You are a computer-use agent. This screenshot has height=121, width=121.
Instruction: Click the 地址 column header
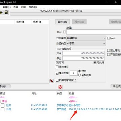tap(34, 93)
